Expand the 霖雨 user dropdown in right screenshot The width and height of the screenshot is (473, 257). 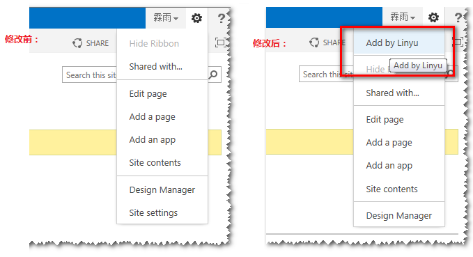[x=403, y=17]
